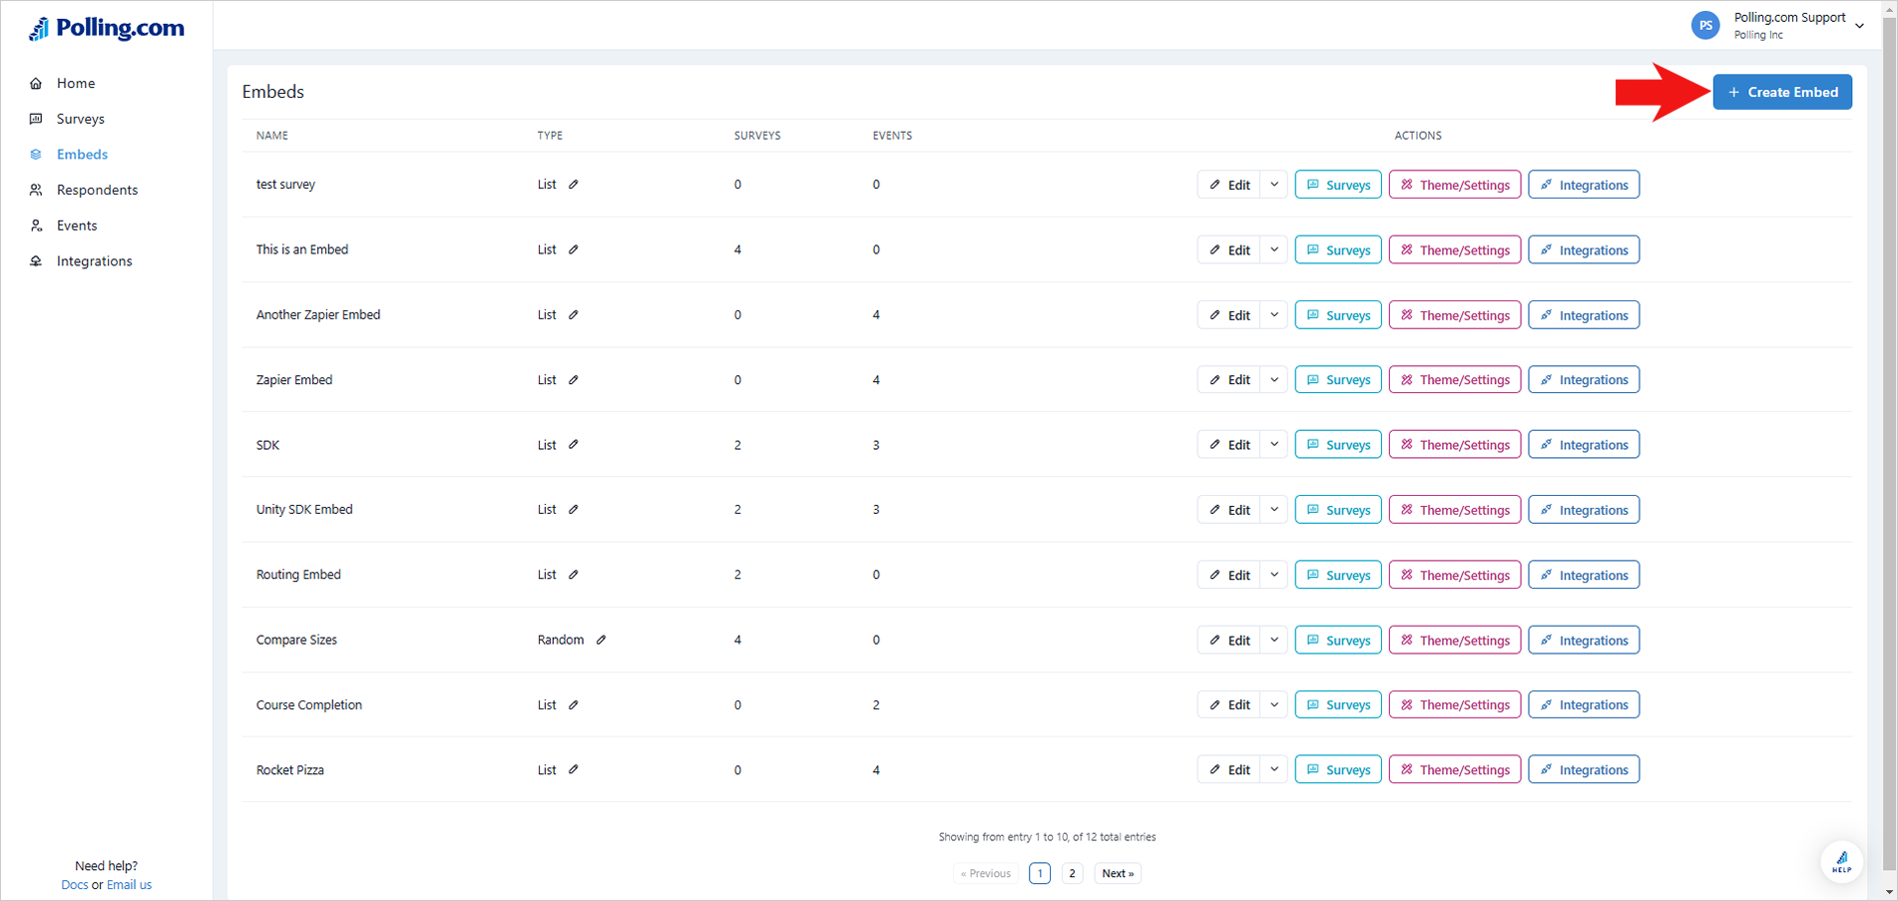Screen dimensions: 1898x901
Task: Click type pencil icon in Zapier Embed row
Action: point(574,380)
